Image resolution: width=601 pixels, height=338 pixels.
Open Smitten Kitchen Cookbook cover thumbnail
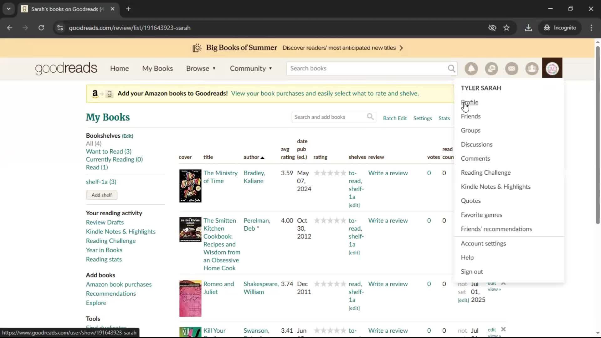pyautogui.click(x=190, y=229)
